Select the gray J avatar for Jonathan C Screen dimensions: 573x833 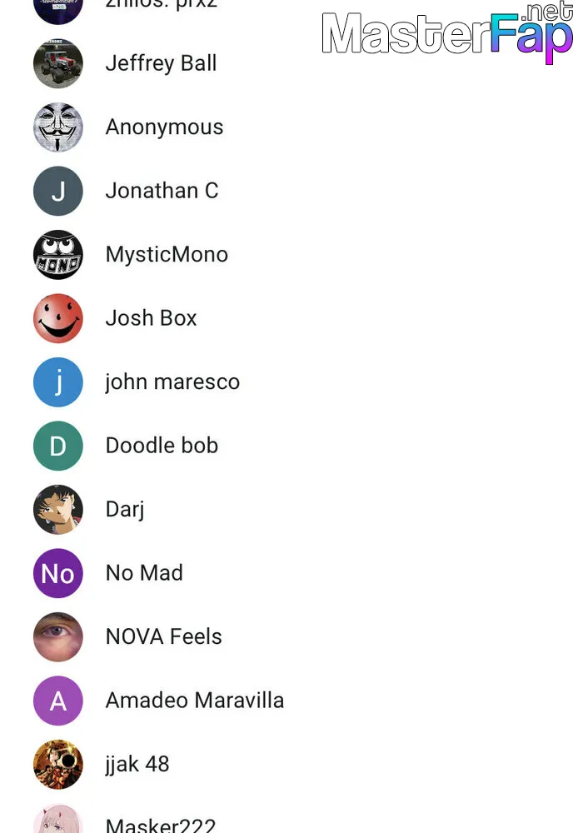tap(58, 191)
